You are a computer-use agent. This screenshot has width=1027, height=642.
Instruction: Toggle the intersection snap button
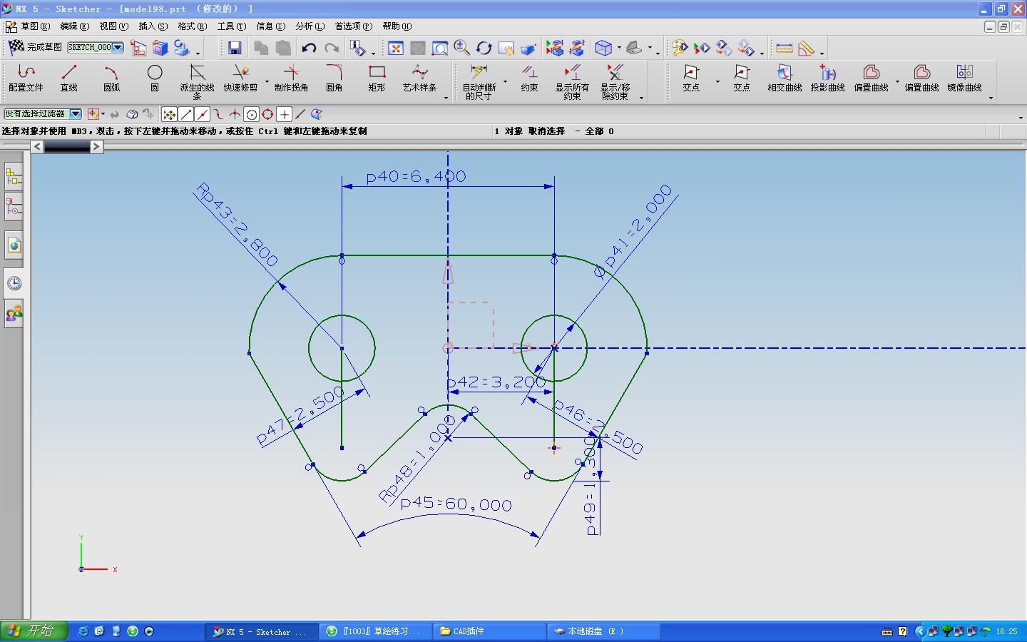(x=235, y=114)
